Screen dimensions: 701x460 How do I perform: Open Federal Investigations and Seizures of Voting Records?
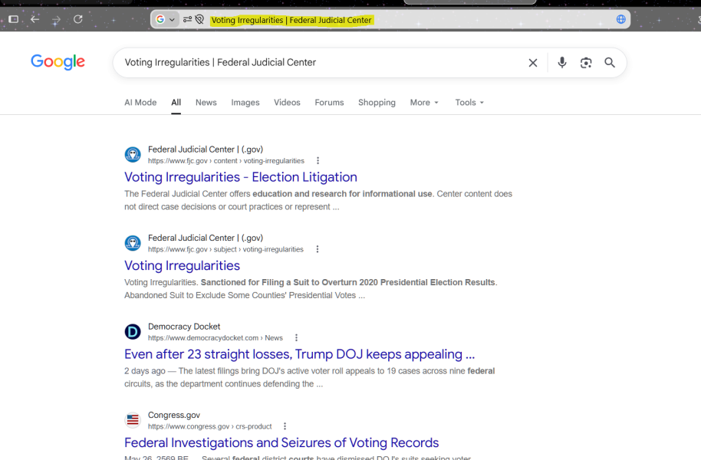[281, 442]
